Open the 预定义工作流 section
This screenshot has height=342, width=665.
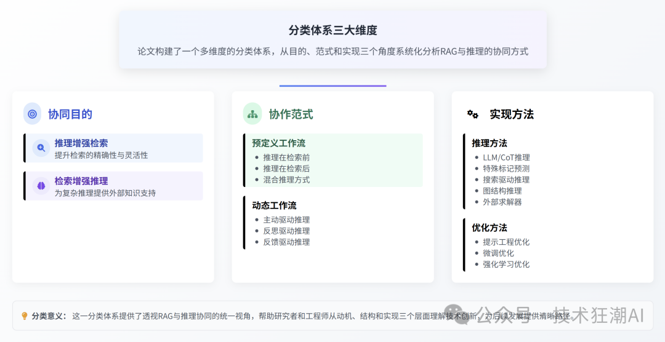click(278, 143)
